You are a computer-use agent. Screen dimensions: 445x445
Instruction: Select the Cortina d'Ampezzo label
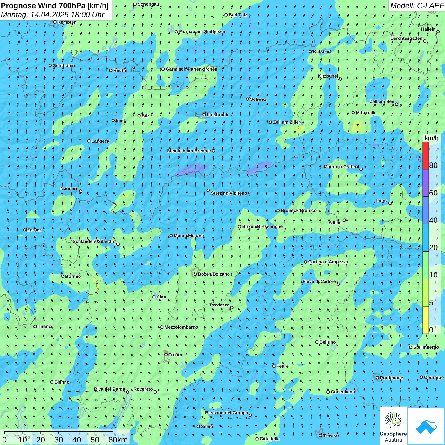pos(328,262)
